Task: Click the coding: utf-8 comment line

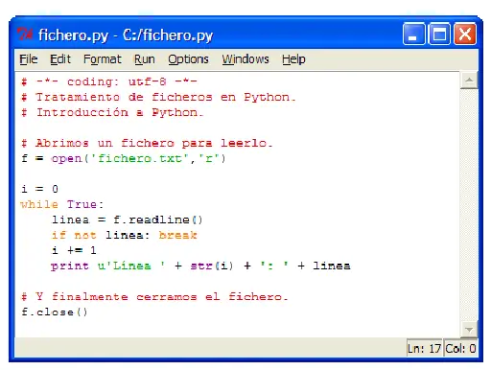Action: (109, 81)
